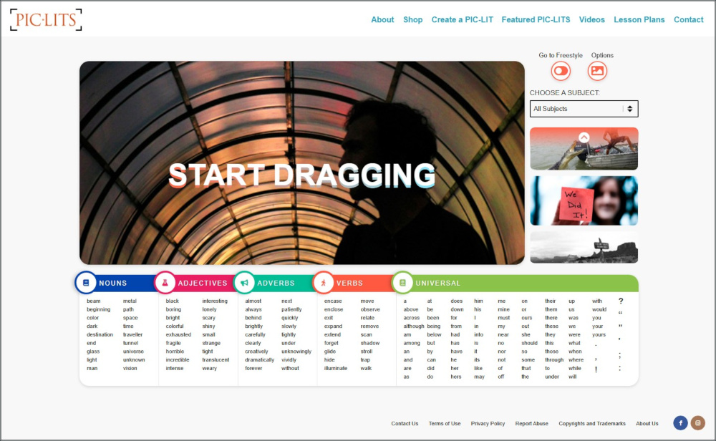Select the We Did It note thumbnail
The height and width of the screenshot is (441, 716).
(x=584, y=201)
